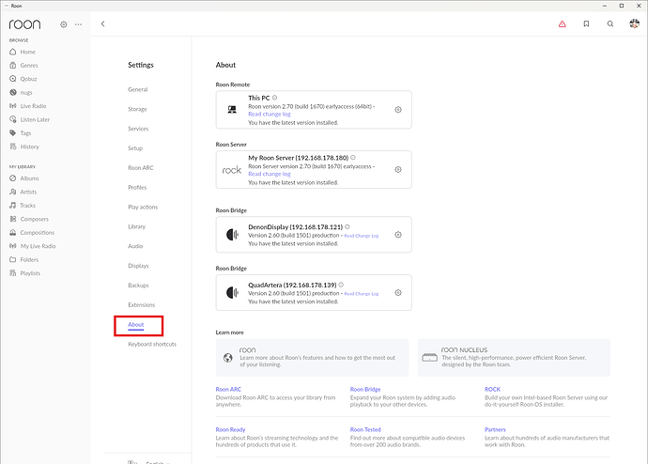This screenshot has height=464, width=648.
Task: Open the bookmarks icon
Action: coord(586,24)
